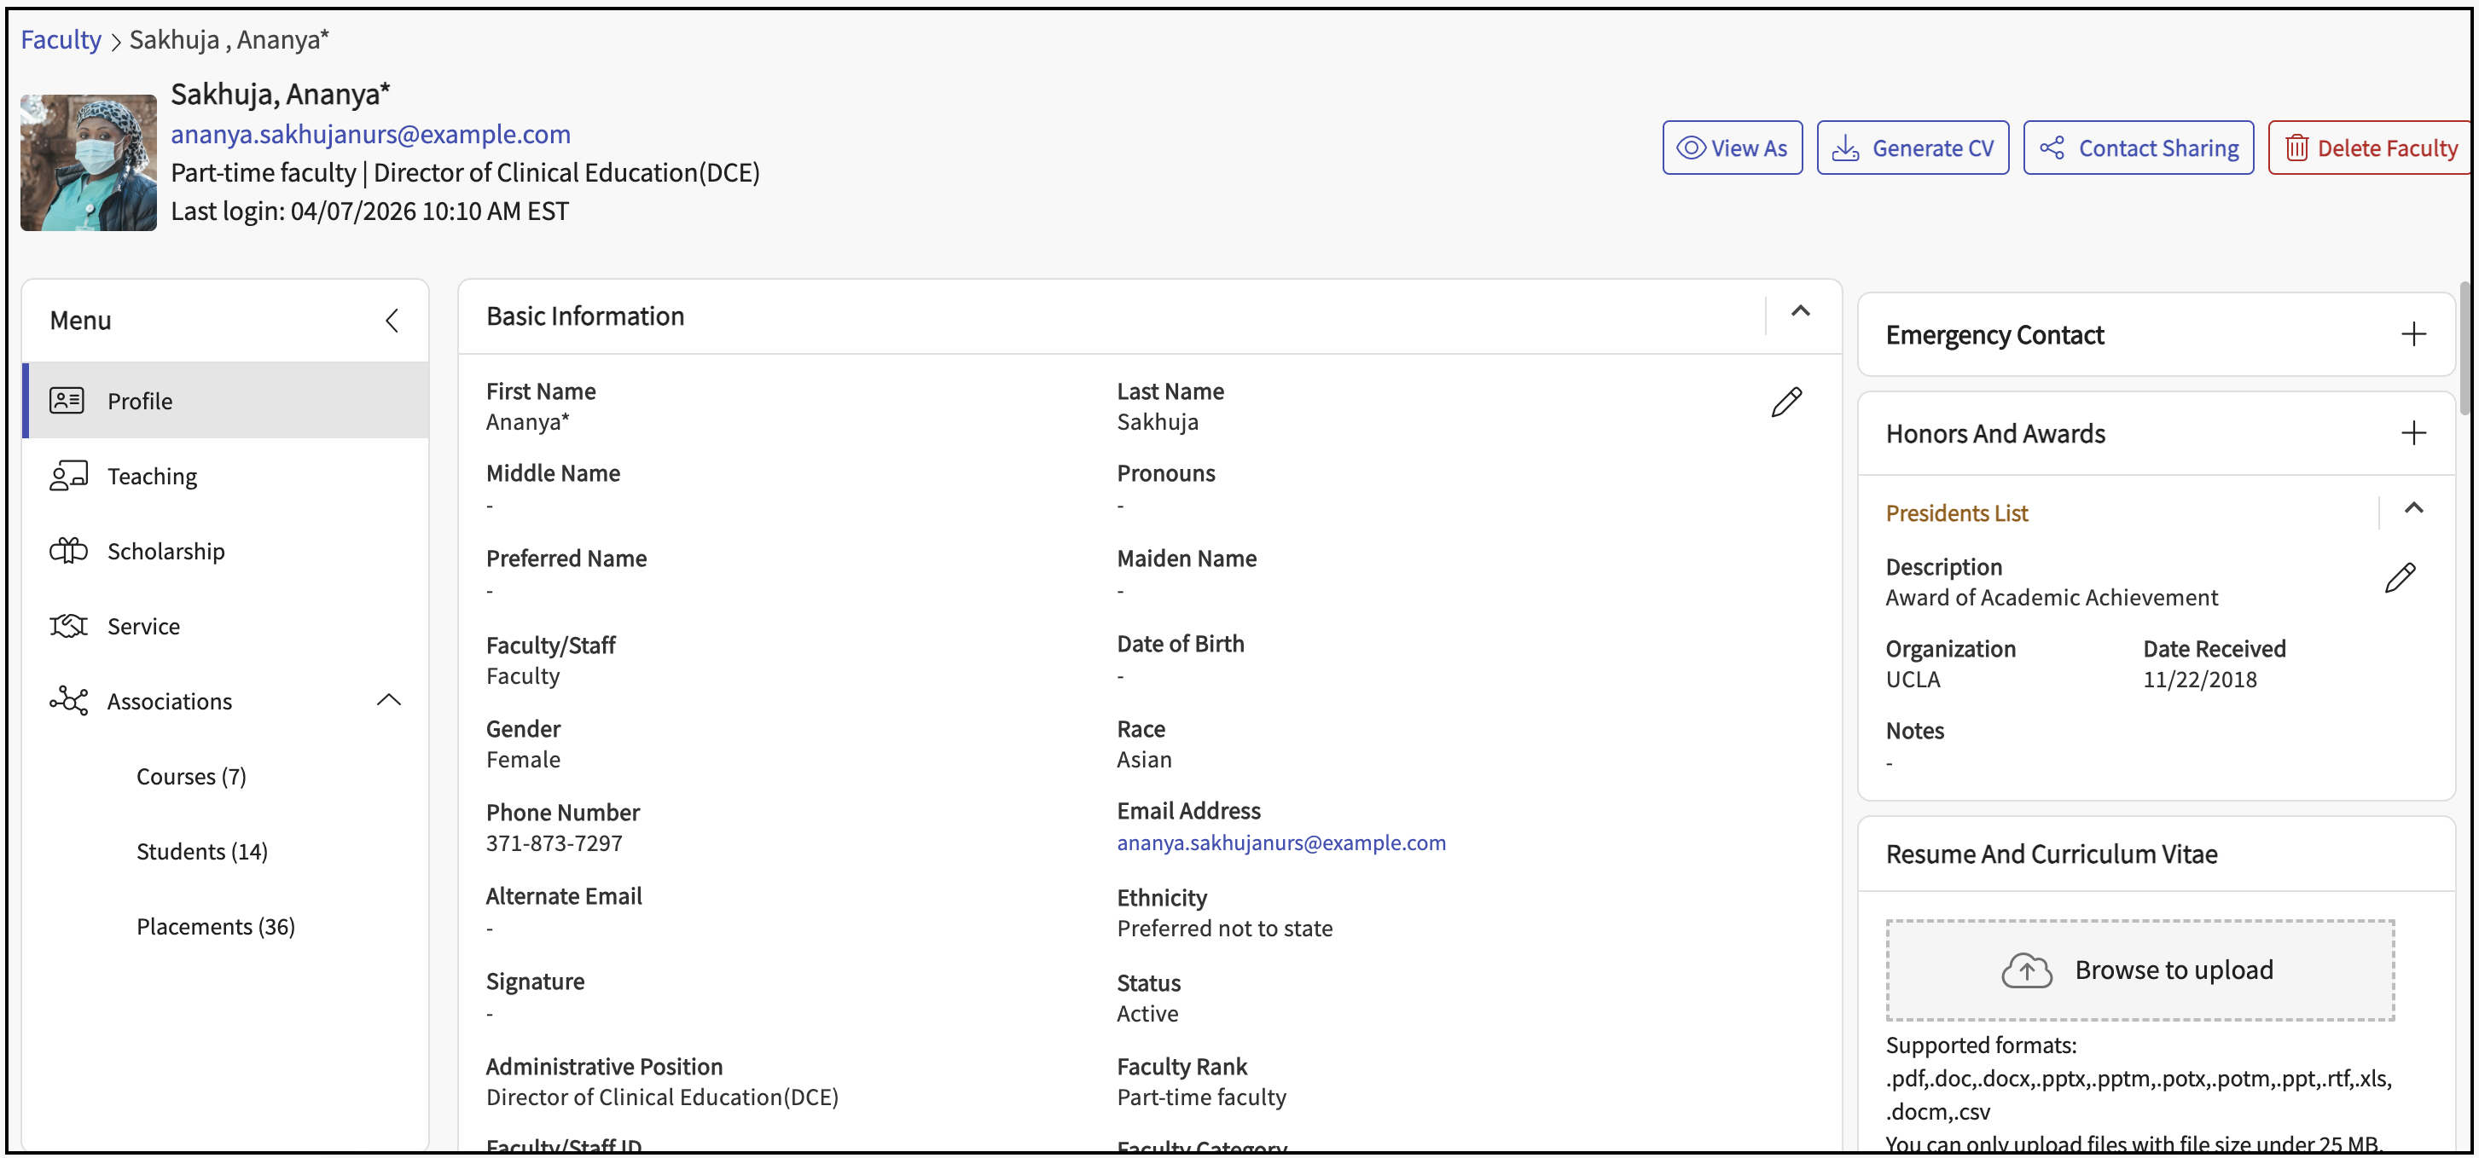The height and width of the screenshot is (1158, 2479).
Task: Add an Emergency Contact with plus icon
Action: (2412, 335)
